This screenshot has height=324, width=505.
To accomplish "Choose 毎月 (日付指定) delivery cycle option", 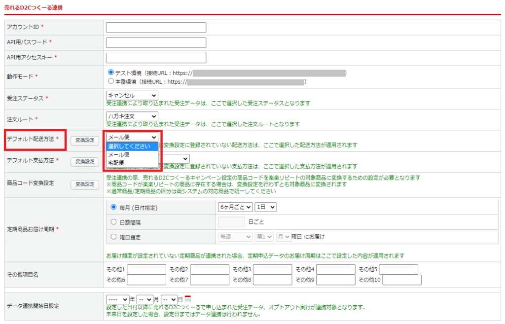I will [114, 207].
